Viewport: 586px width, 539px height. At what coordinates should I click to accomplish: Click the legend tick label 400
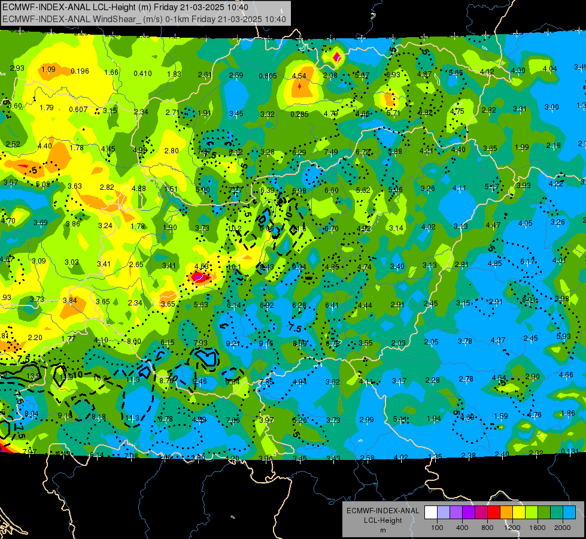tap(462, 528)
